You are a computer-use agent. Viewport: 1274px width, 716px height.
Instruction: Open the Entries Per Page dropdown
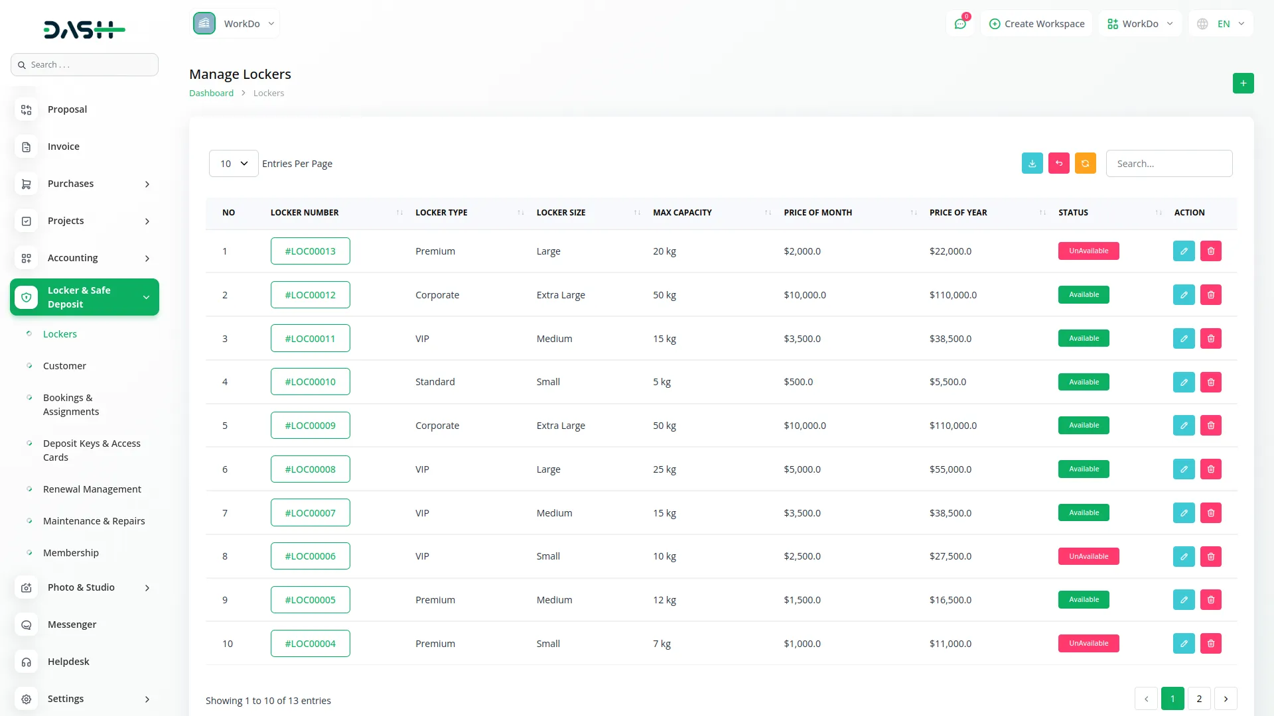pyautogui.click(x=233, y=163)
